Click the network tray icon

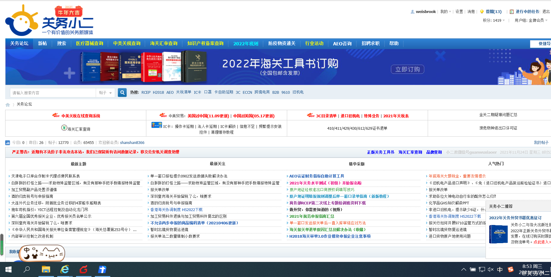point(482,269)
